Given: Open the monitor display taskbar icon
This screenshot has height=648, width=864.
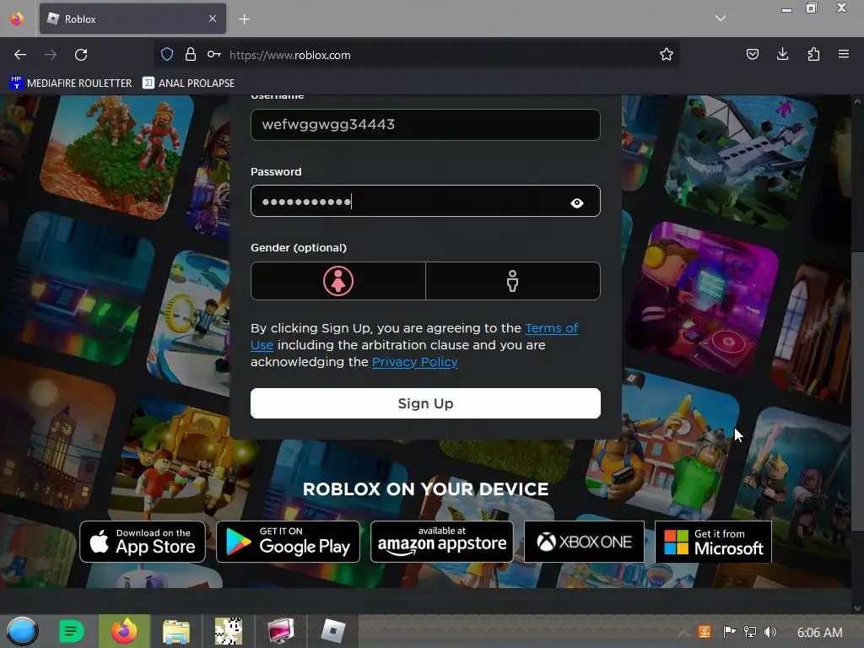Looking at the screenshot, I should (280, 631).
